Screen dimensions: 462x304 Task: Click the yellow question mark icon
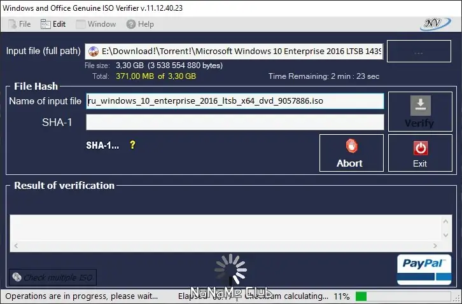point(132,144)
